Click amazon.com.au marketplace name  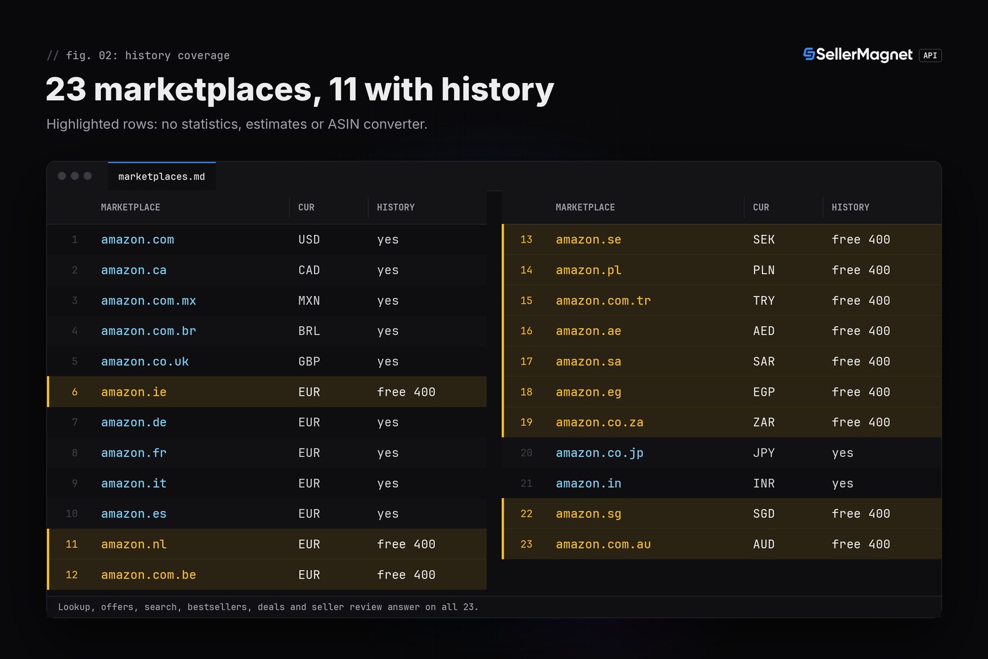tap(603, 544)
